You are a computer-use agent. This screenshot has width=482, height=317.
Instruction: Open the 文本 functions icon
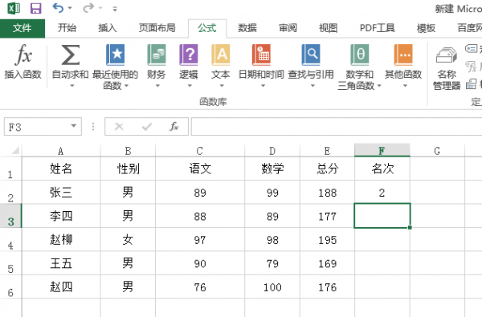(x=221, y=55)
